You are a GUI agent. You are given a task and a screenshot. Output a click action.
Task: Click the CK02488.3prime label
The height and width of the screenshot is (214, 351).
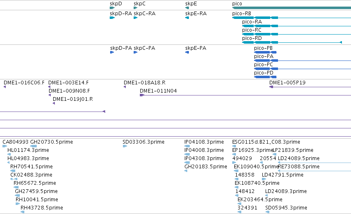point(31,175)
